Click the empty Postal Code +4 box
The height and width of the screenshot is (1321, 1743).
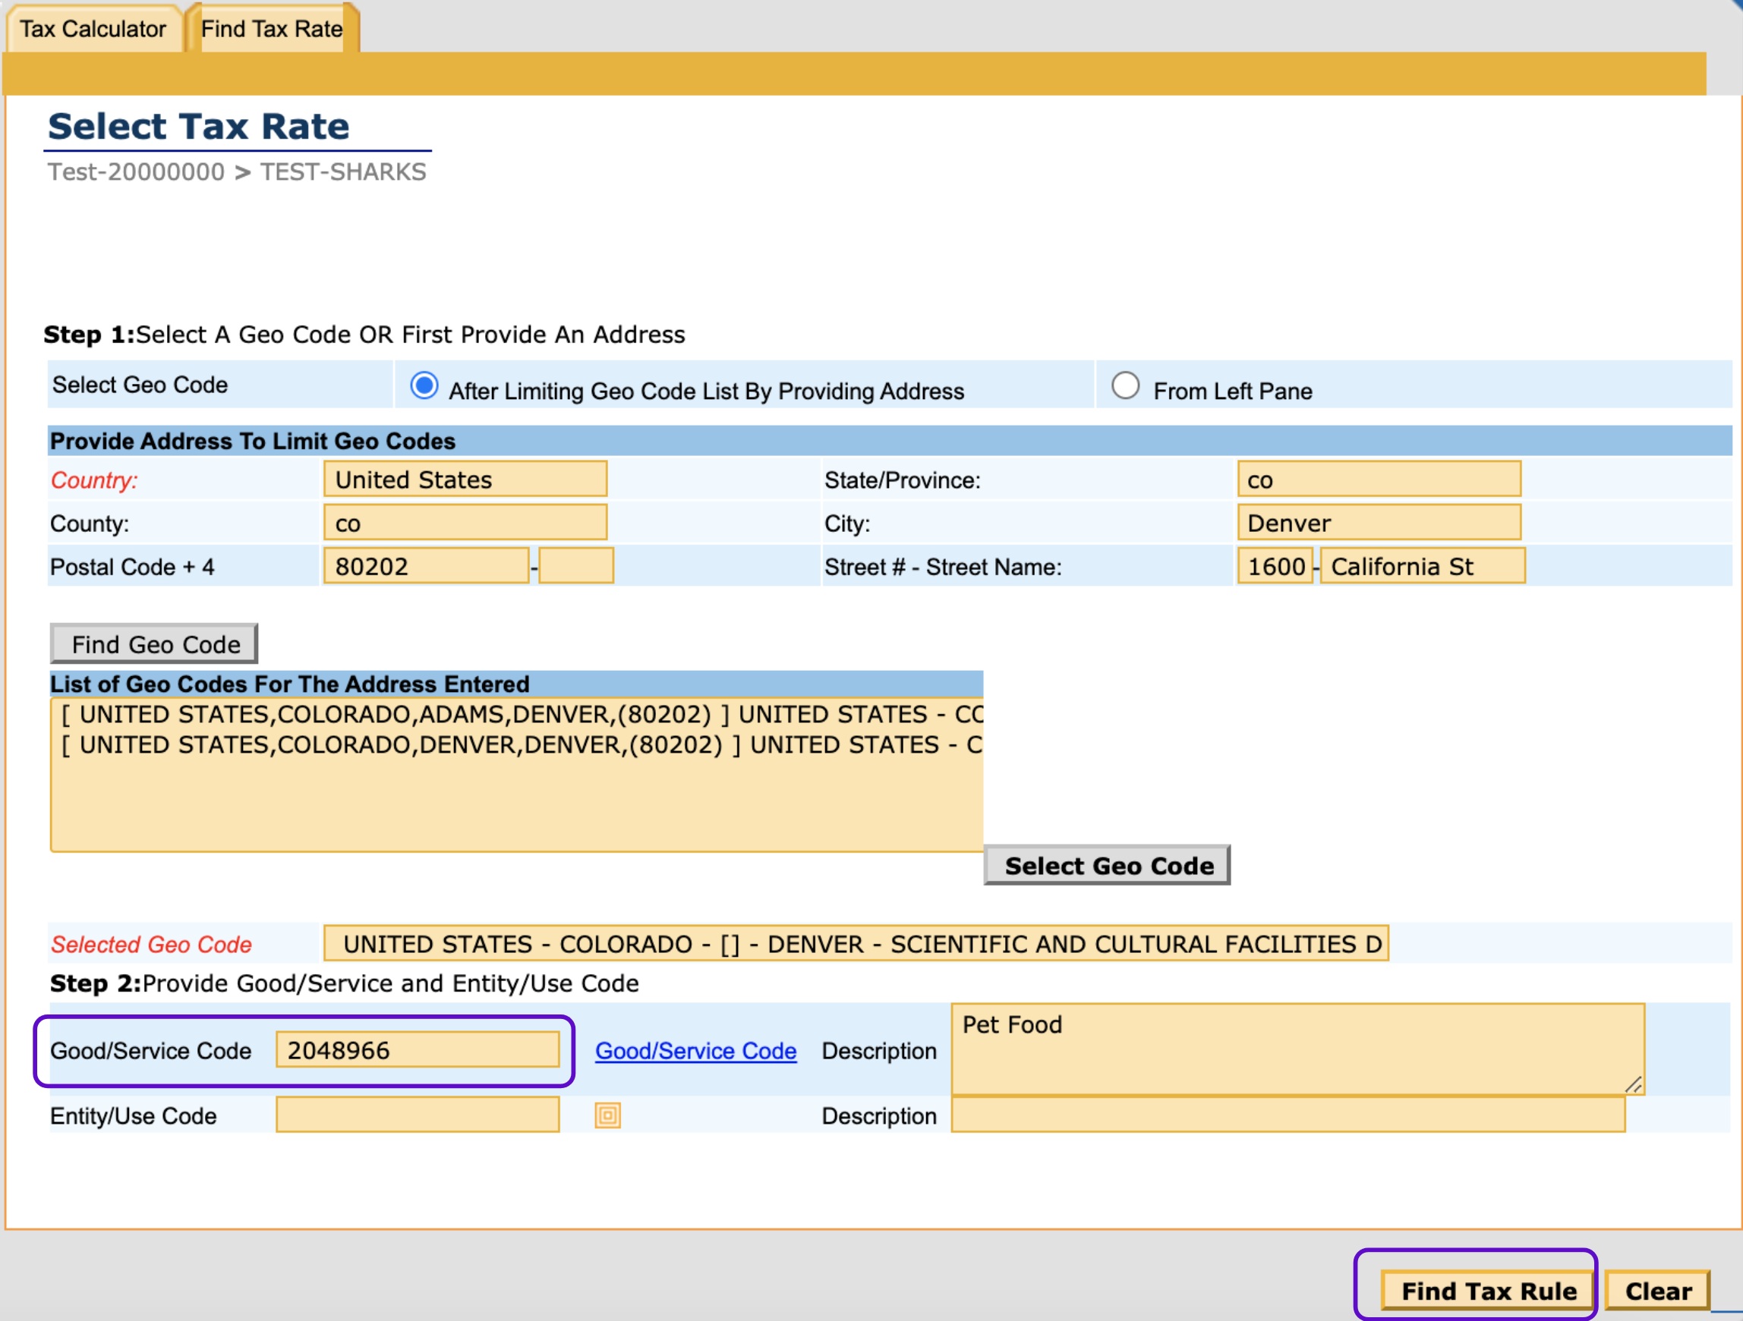click(x=576, y=565)
